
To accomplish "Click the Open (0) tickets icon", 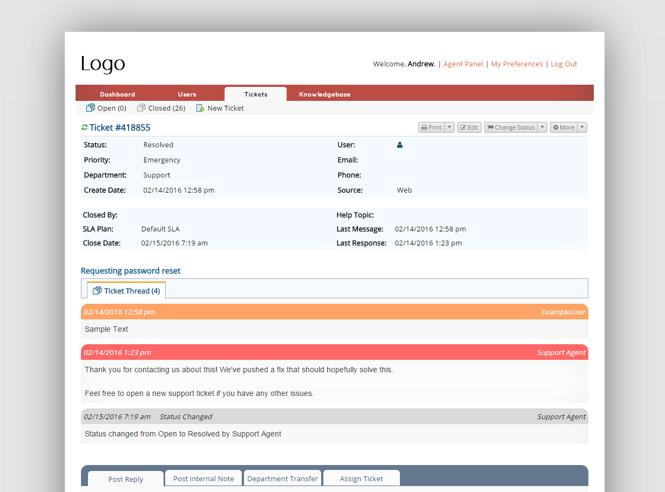I will 91,108.
